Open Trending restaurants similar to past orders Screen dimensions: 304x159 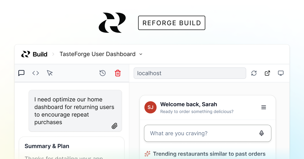click(209, 154)
